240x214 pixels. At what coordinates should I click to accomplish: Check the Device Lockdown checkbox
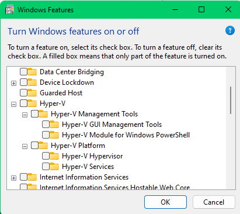[x=23, y=82]
